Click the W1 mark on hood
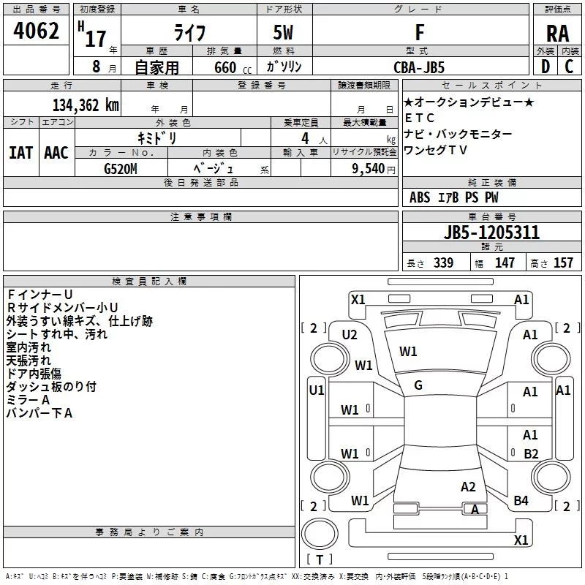 click(408, 352)
